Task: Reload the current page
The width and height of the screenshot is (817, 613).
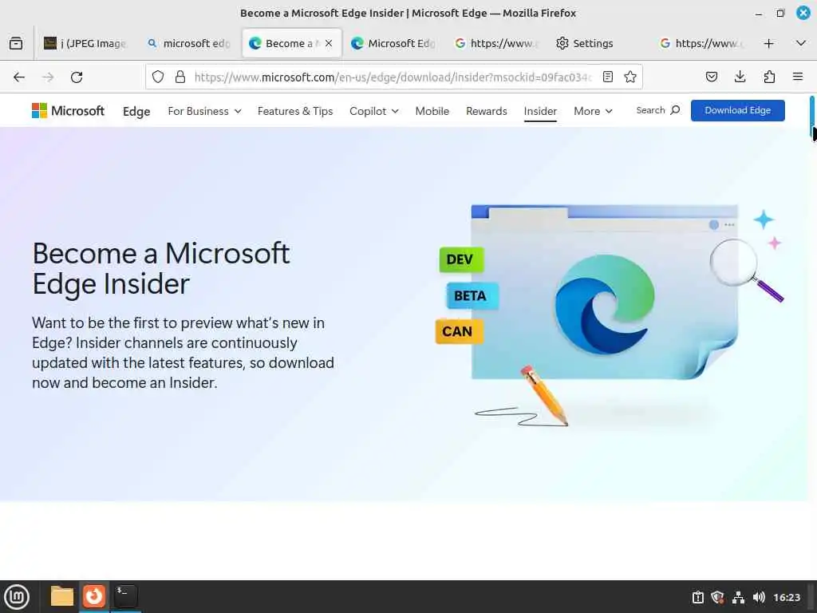Action: pos(77,77)
